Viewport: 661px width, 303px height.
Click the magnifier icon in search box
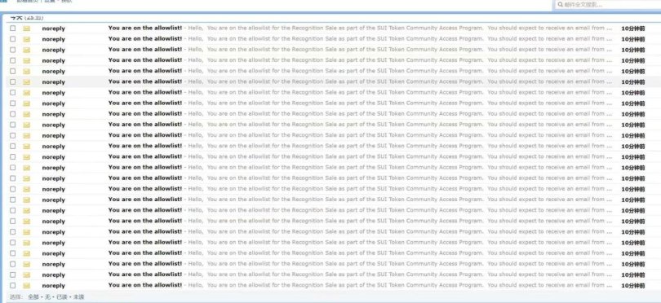click(561, 5)
